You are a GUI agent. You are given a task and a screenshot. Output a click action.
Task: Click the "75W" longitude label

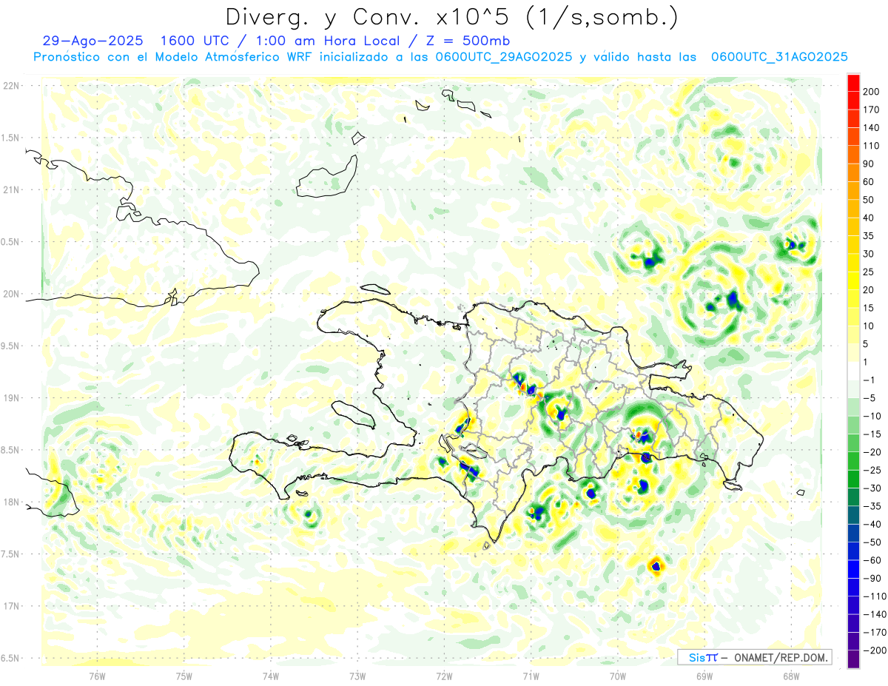[184, 676]
